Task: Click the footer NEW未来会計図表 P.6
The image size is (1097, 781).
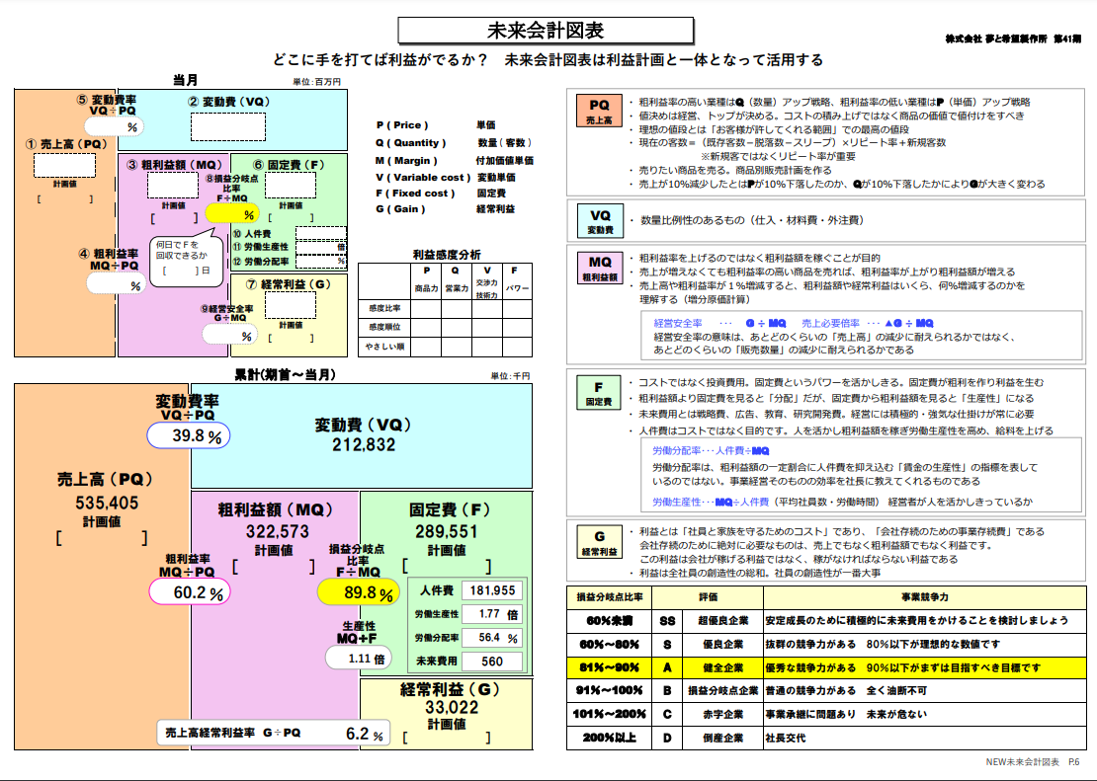Action: point(1032,762)
